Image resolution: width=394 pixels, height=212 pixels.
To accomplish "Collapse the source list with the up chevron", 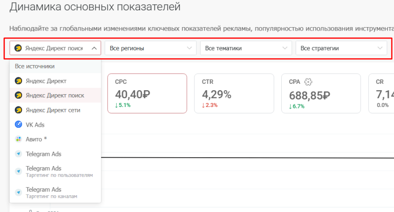I will click(x=94, y=48).
